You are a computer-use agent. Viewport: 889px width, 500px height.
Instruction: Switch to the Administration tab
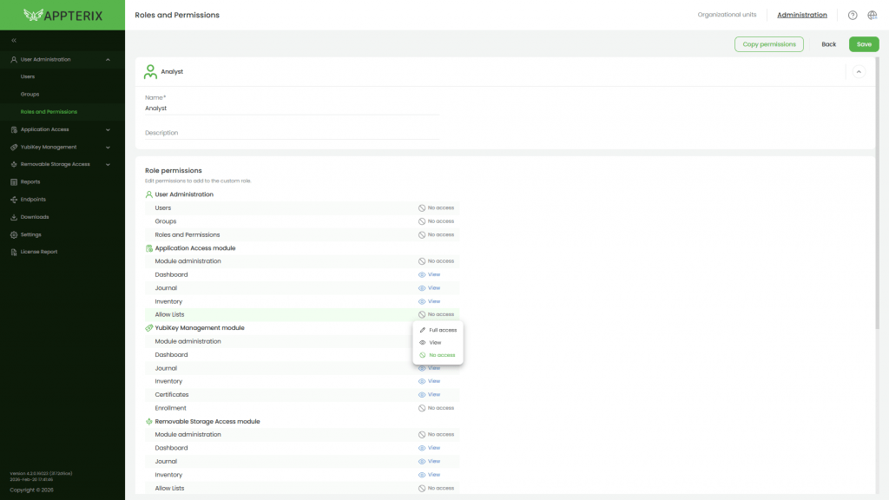[801, 14]
